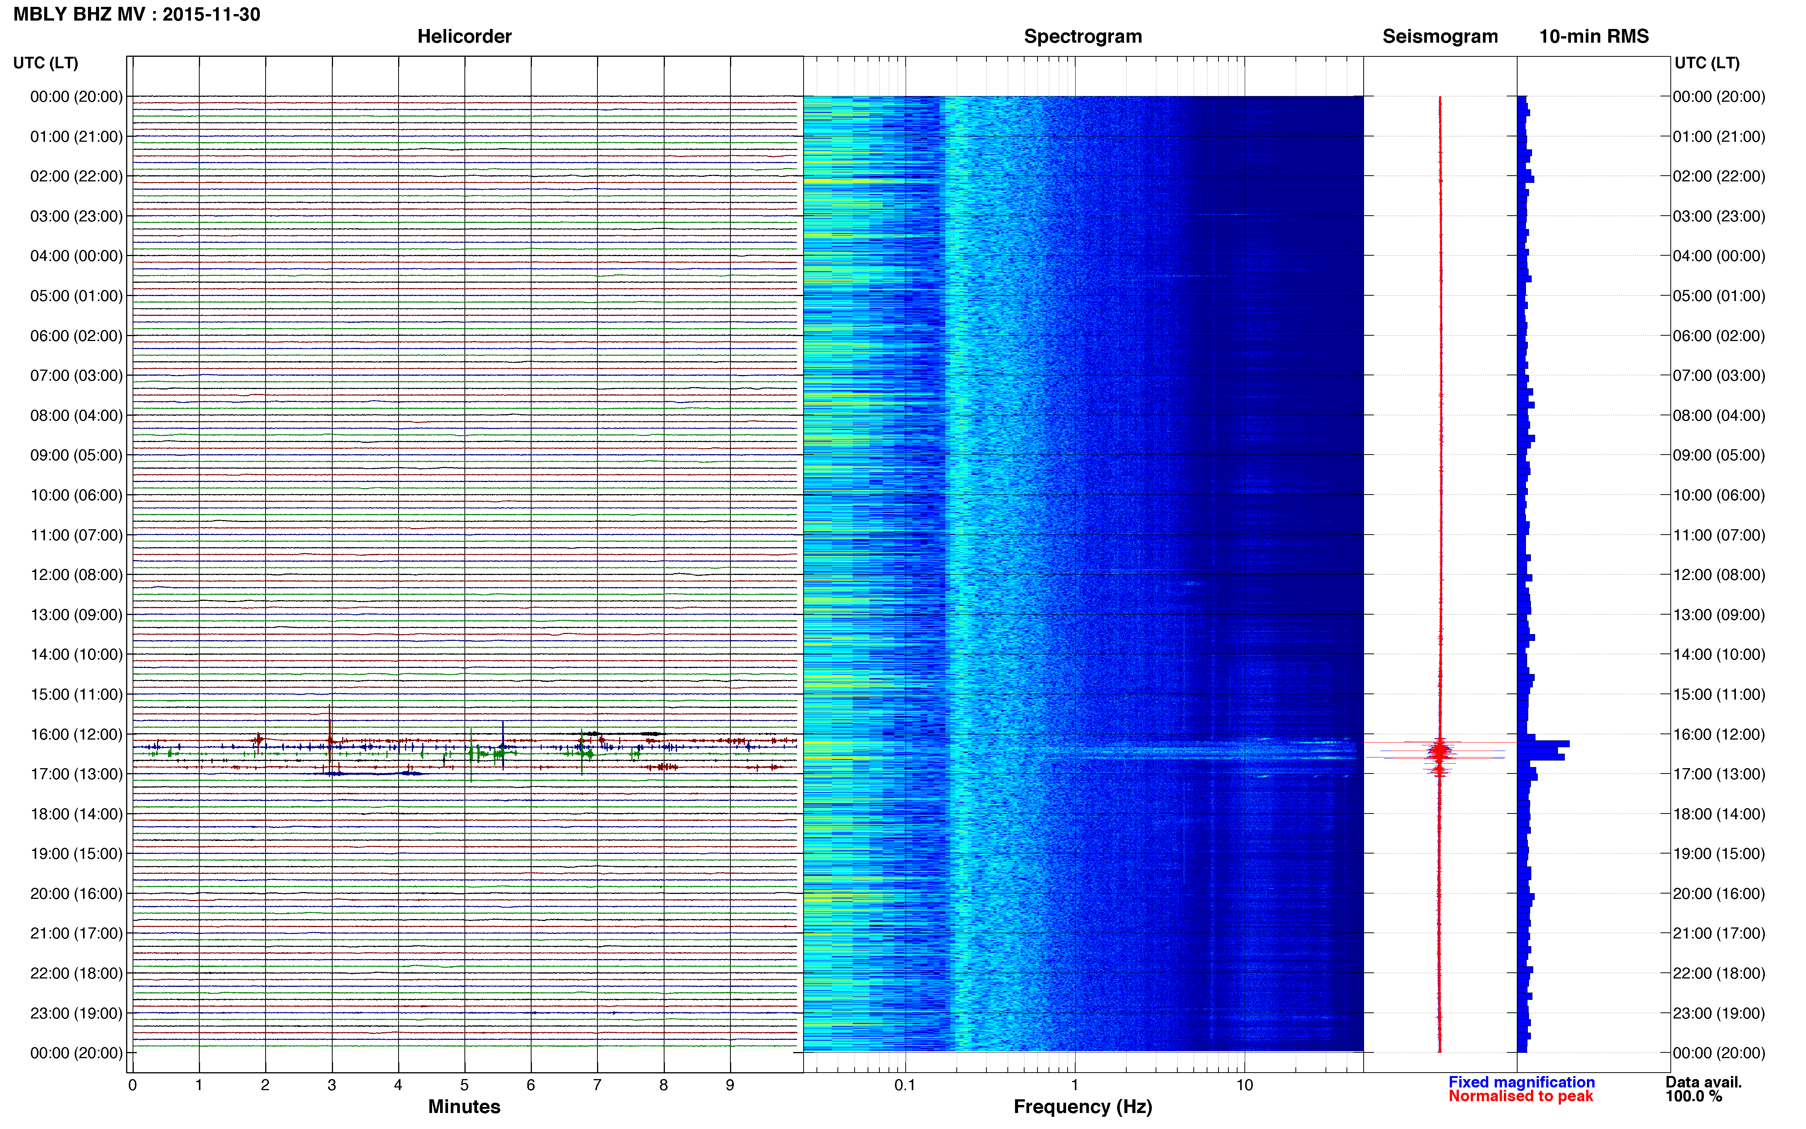Click minute tick label 7 under Helicorder

pos(597,1086)
